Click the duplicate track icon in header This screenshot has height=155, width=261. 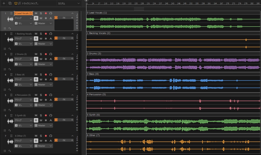[x=10, y=3]
